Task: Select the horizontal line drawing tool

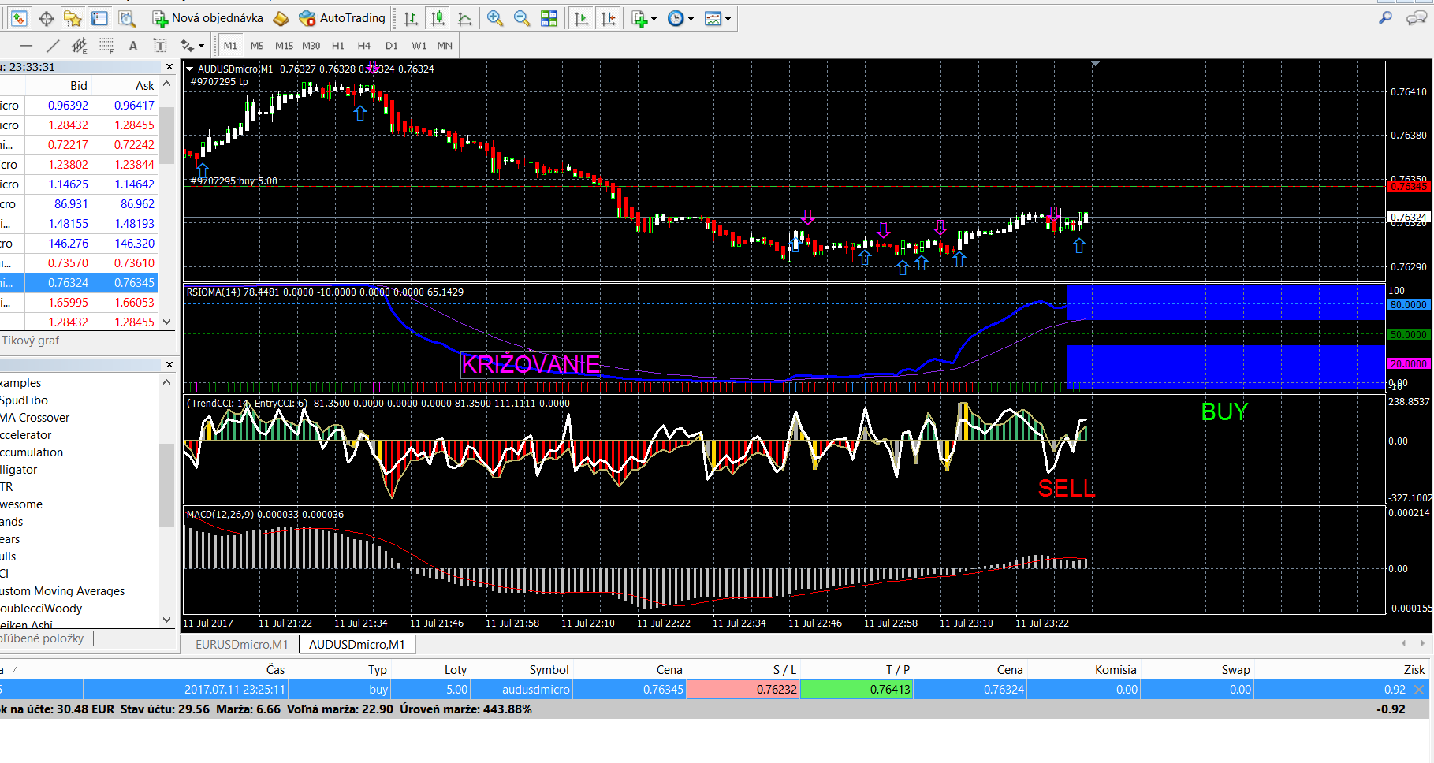Action: 26,46
